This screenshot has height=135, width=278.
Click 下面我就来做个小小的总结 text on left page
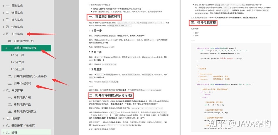pos(100,5)
